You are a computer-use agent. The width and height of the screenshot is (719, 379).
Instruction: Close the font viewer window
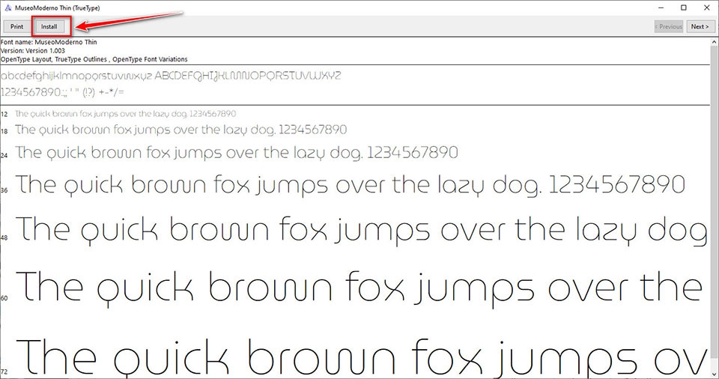(706, 7)
